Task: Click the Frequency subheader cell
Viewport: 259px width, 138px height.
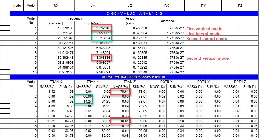Action: pyautogui.click(x=75, y=19)
